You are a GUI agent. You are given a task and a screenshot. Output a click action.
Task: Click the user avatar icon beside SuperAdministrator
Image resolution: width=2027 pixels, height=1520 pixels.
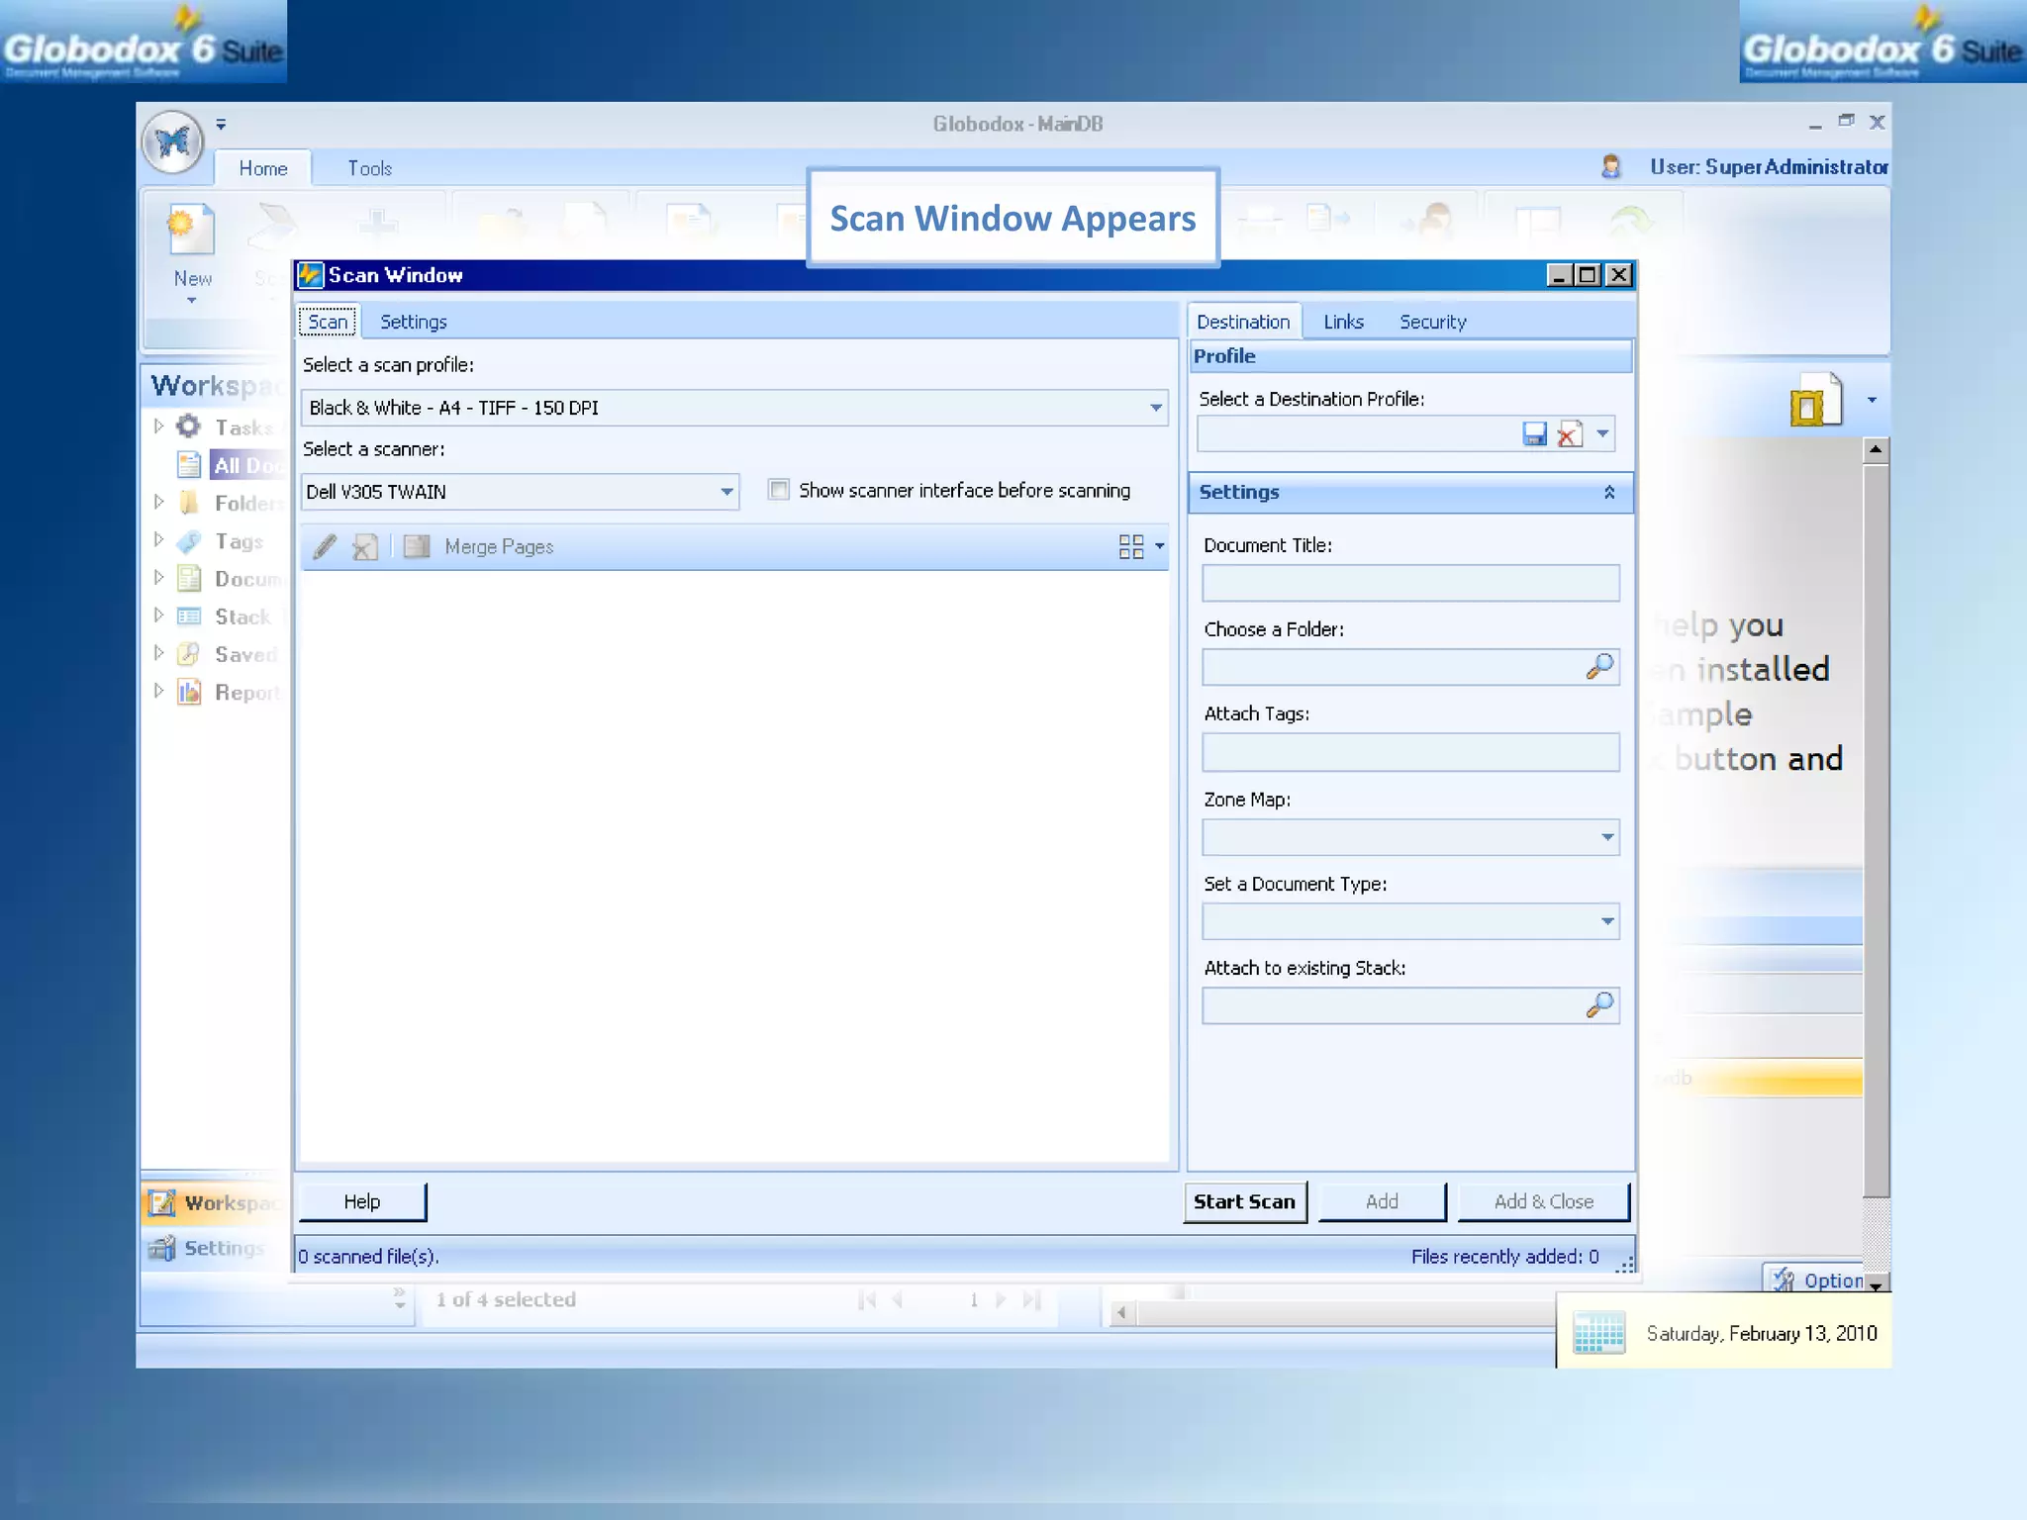[x=1611, y=166]
